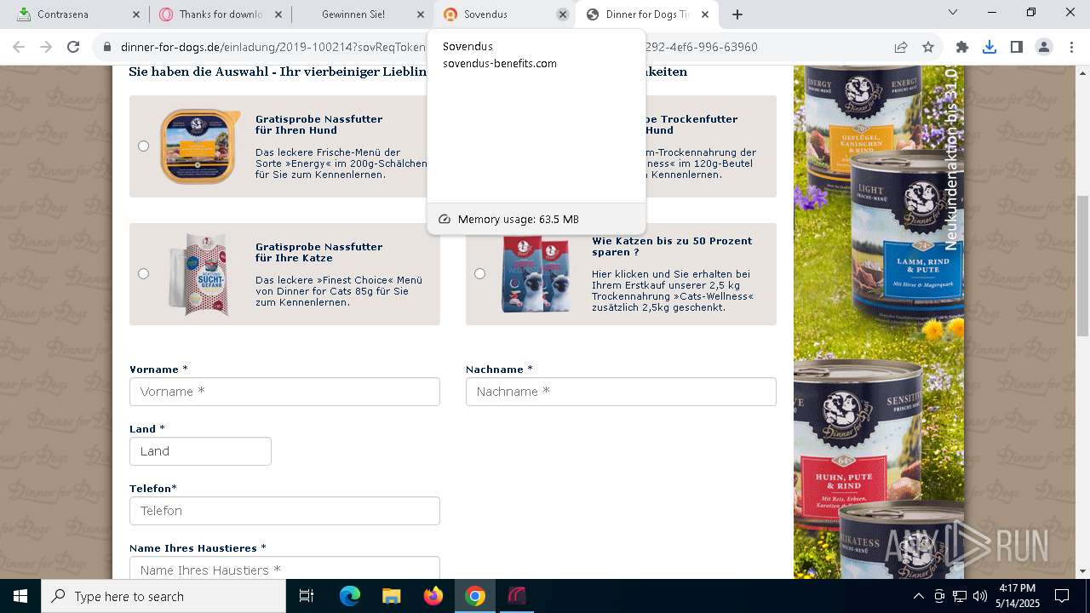The image size is (1090, 613).
Task: Go back to previous page
Action: coord(20,47)
